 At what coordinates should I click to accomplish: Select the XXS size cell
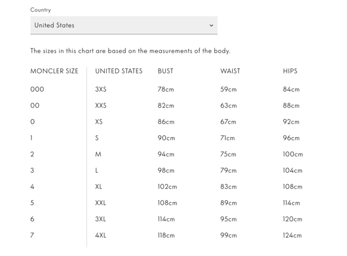click(101, 106)
